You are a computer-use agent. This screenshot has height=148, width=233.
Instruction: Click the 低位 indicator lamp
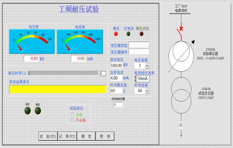[x=27, y=111]
